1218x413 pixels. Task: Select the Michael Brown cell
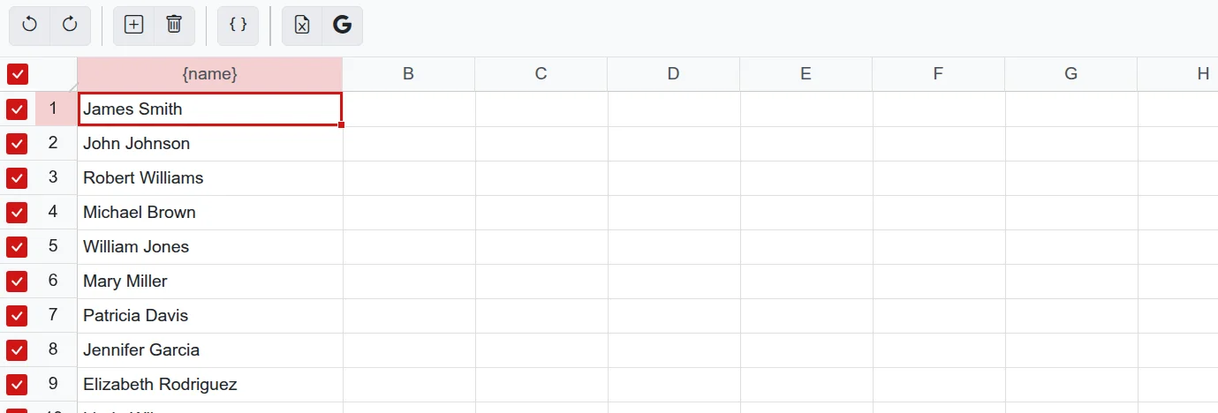[x=210, y=213]
